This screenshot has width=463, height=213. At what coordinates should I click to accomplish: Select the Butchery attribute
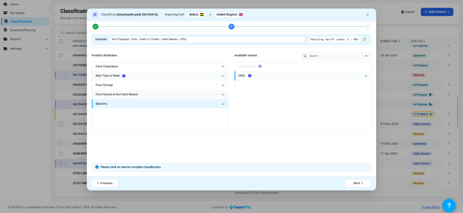[160, 104]
